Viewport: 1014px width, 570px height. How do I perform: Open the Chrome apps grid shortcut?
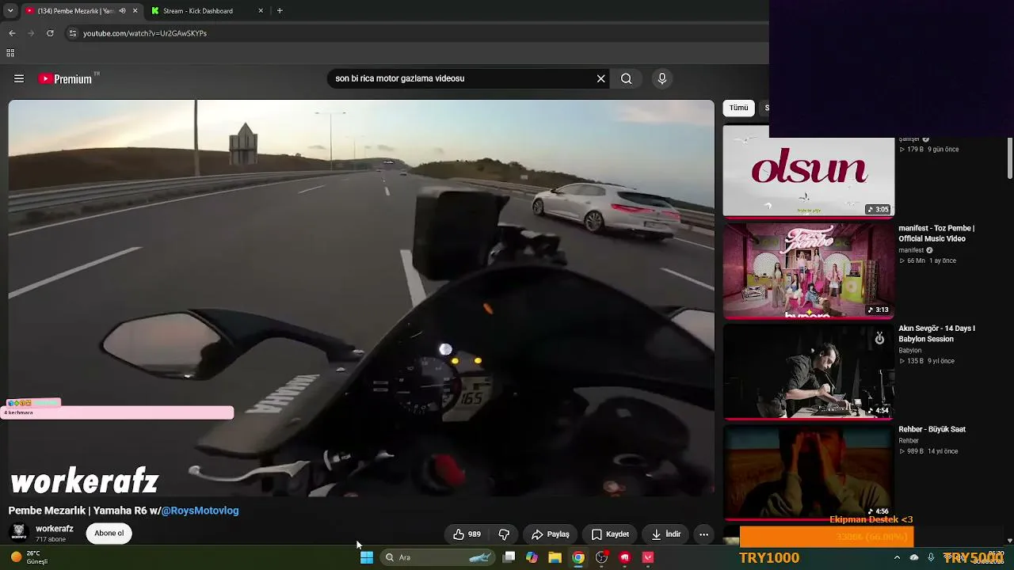pyautogui.click(x=10, y=53)
